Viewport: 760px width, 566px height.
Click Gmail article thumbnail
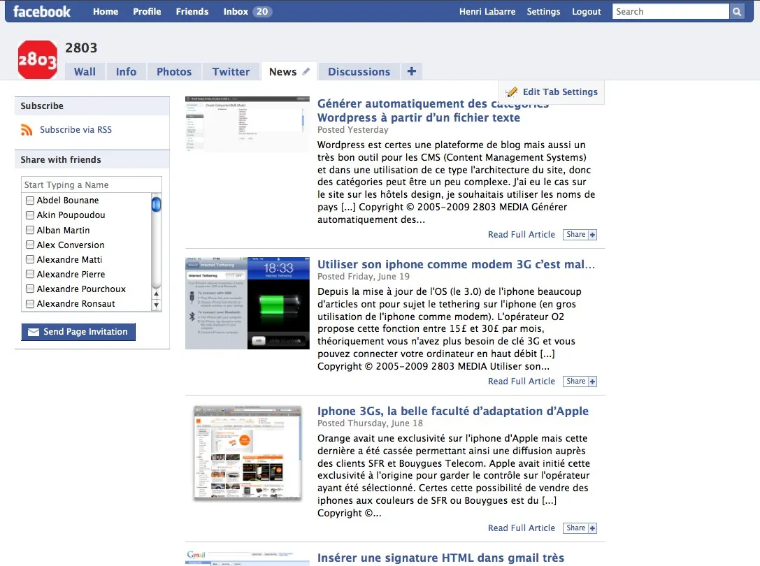coord(248,558)
